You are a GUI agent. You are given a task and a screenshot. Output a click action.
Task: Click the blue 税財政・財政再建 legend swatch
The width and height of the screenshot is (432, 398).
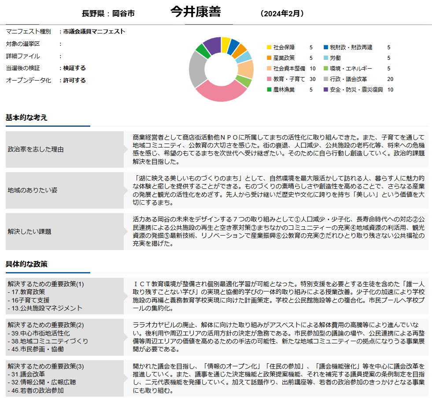326,47
